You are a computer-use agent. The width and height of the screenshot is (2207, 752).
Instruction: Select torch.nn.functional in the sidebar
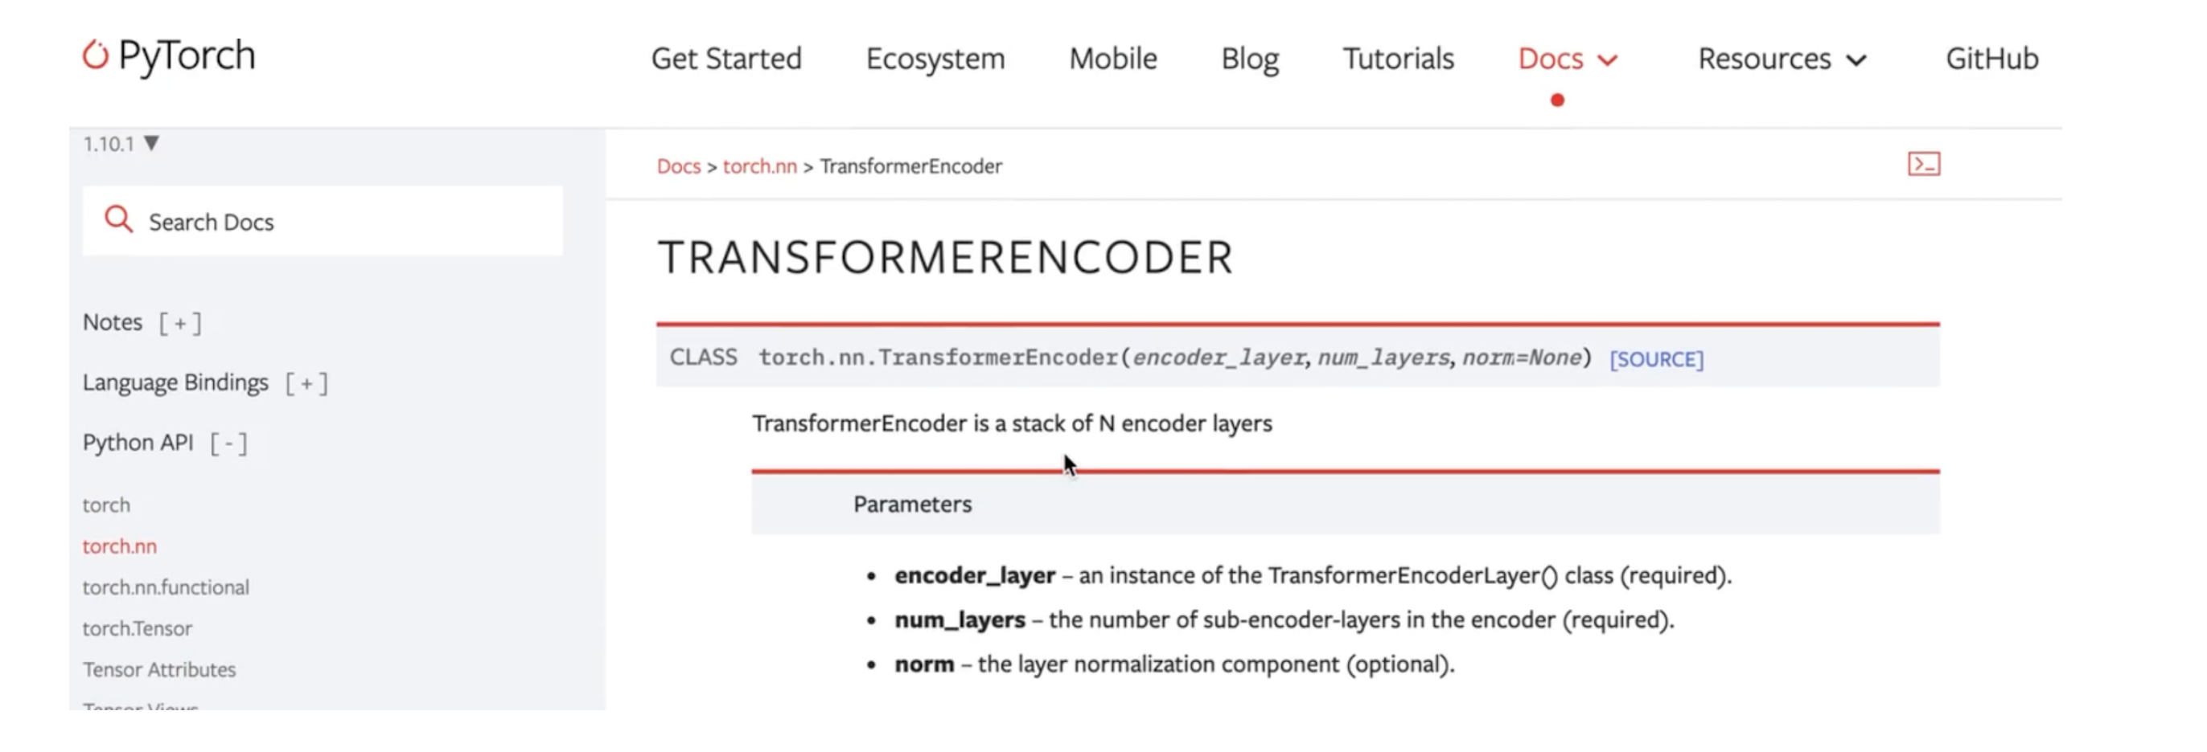[x=166, y=586]
